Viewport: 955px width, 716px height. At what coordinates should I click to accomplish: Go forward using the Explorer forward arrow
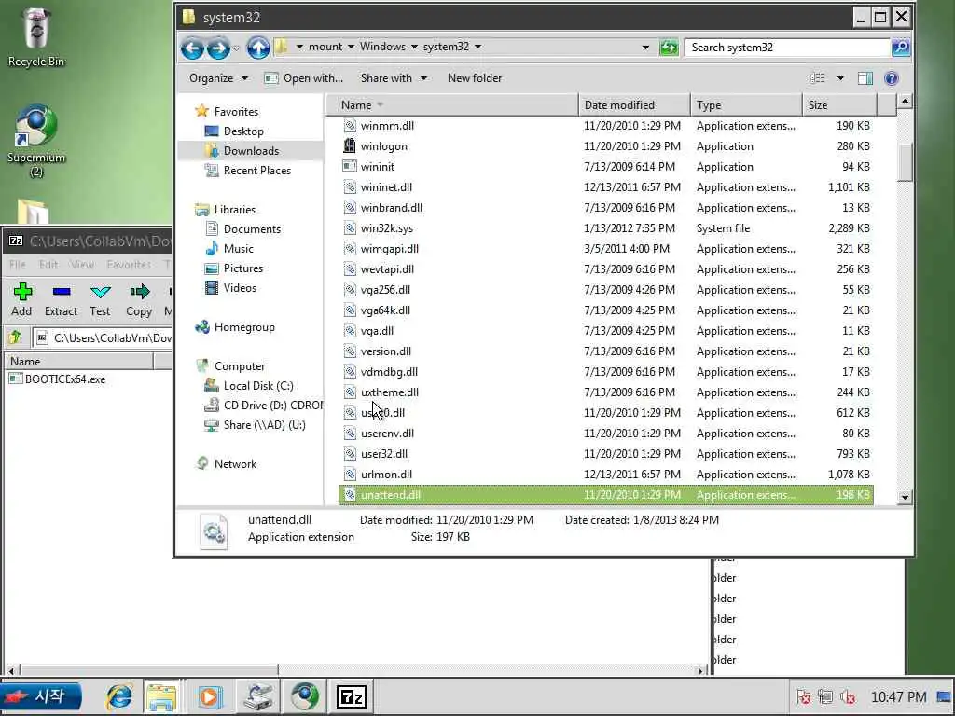218,48
